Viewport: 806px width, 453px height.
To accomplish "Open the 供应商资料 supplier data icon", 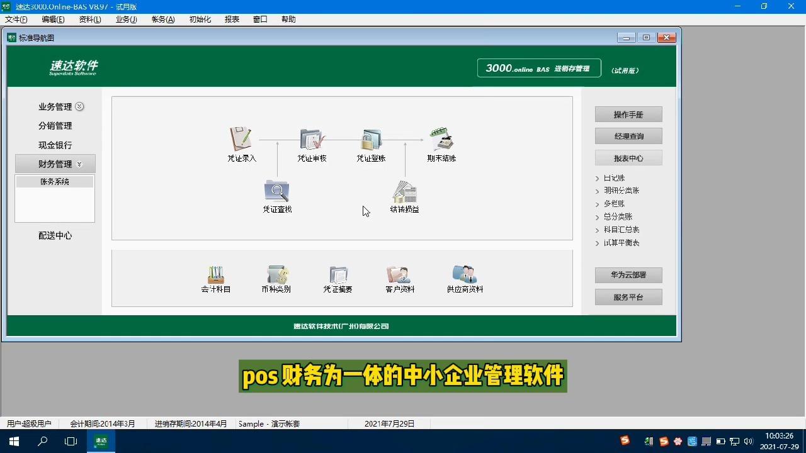I will (x=465, y=274).
